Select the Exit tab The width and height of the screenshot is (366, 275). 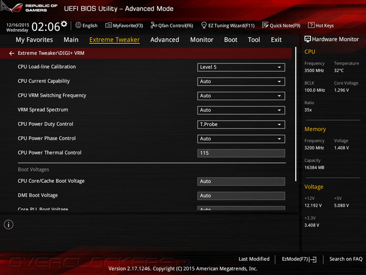click(276, 40)
